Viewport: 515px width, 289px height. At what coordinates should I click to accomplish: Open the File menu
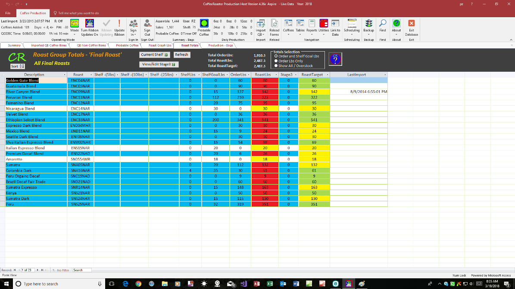coord(8,13)
